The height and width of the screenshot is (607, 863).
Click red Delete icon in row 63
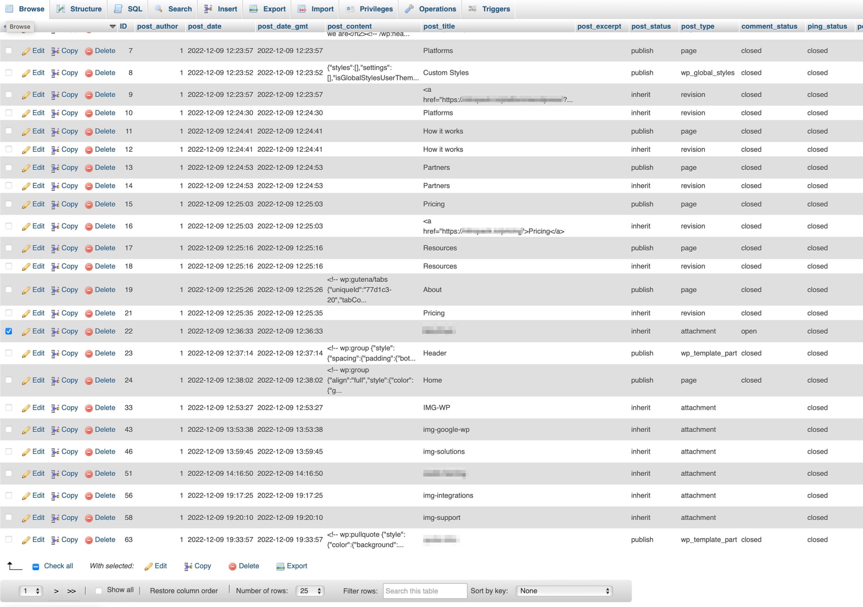[89, 540]
